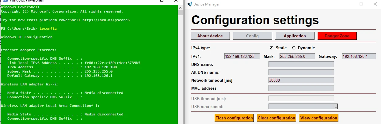Screen dimensions: 381x124
Task: Edit the Network timeout value field
Action: (301, 80)
